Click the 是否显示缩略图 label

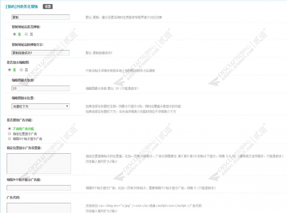pos(18,62)
